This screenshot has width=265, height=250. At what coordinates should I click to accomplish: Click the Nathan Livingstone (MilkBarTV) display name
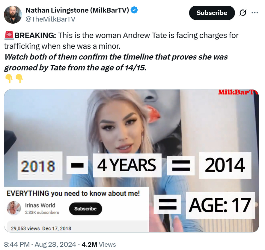coord(77,10)
